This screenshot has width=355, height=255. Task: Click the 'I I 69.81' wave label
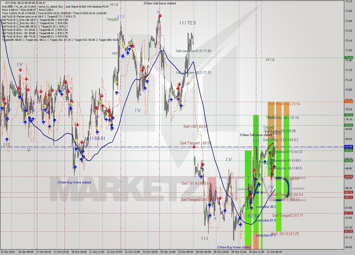coord(96,138)
